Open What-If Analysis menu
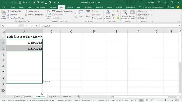The image size is (182, 102). pos(125,15)
